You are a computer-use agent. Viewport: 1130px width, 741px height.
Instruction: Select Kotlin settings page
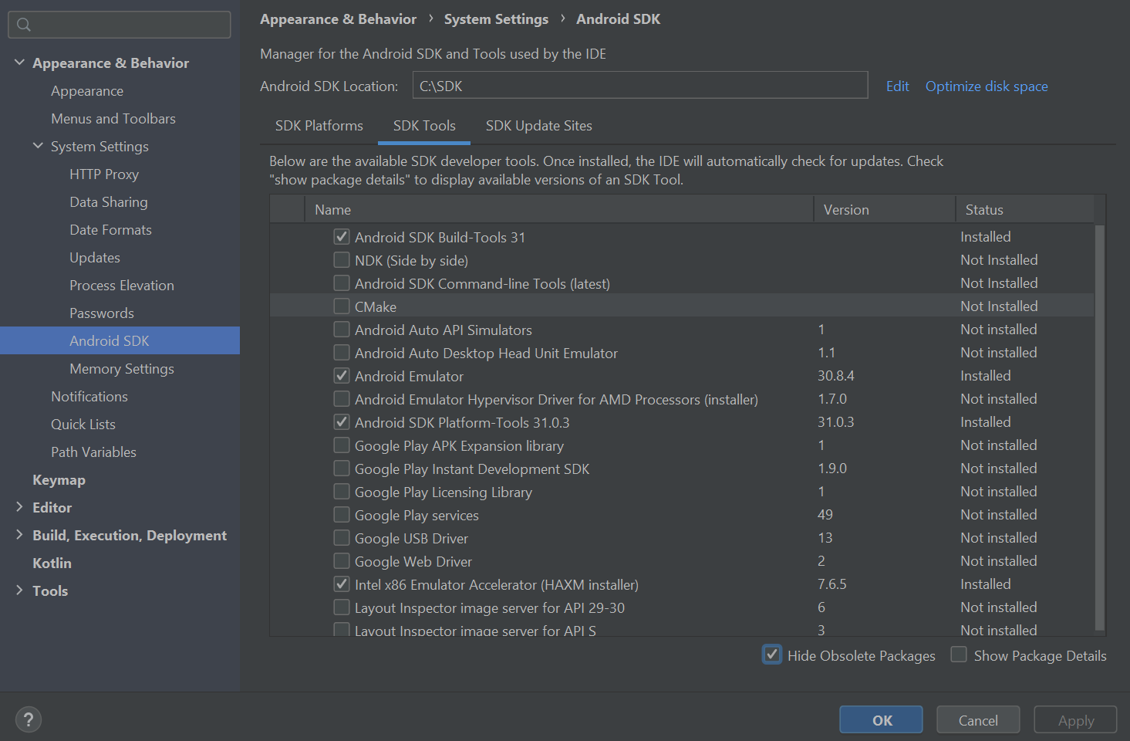(52, 563)
